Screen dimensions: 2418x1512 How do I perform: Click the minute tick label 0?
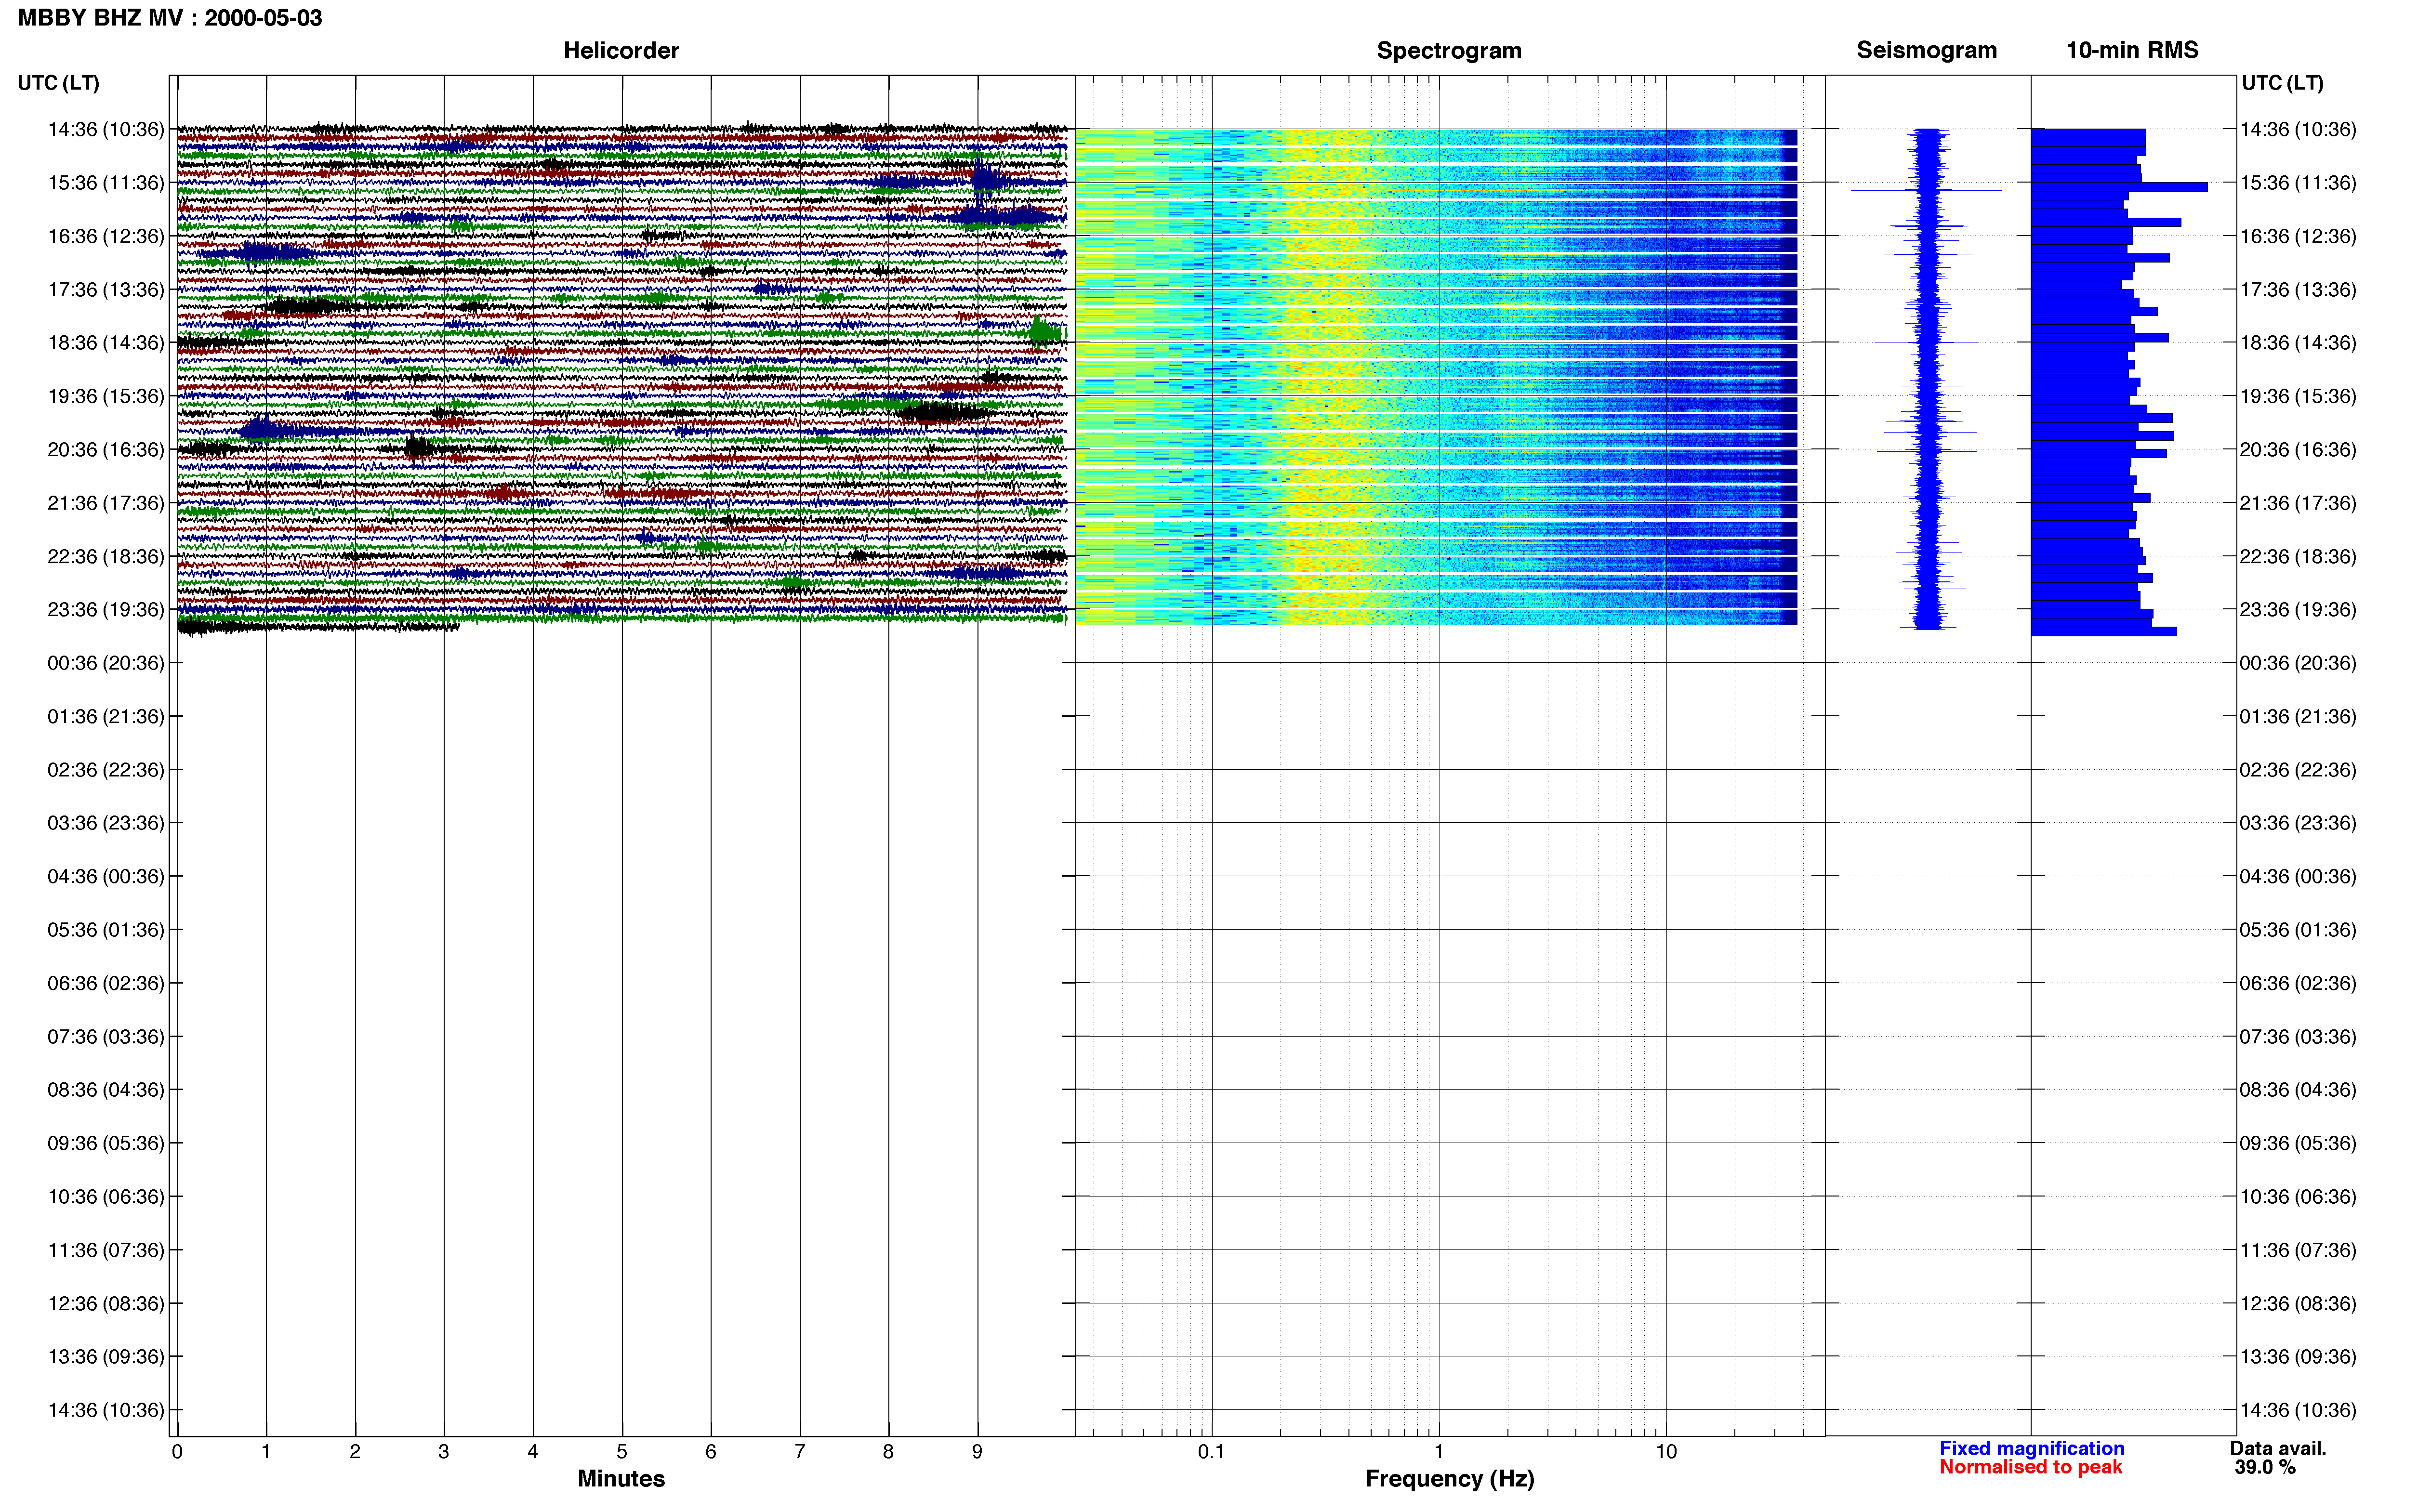(177, 1452)
